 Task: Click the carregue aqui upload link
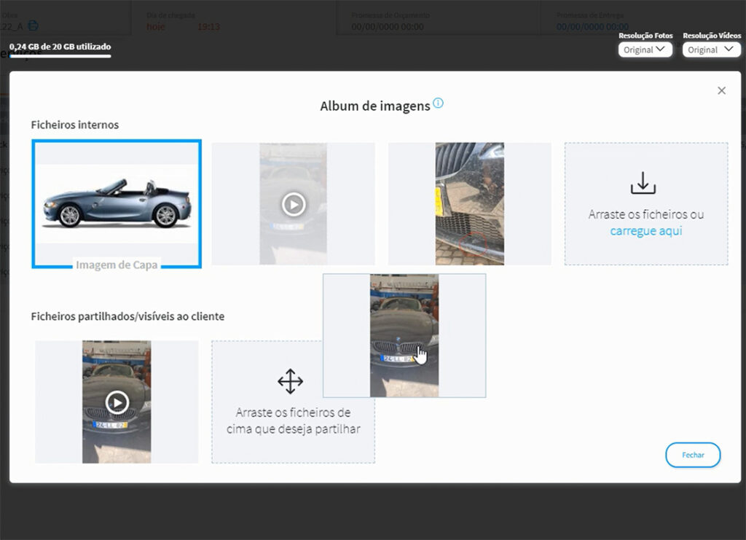[x=645, y=231]
